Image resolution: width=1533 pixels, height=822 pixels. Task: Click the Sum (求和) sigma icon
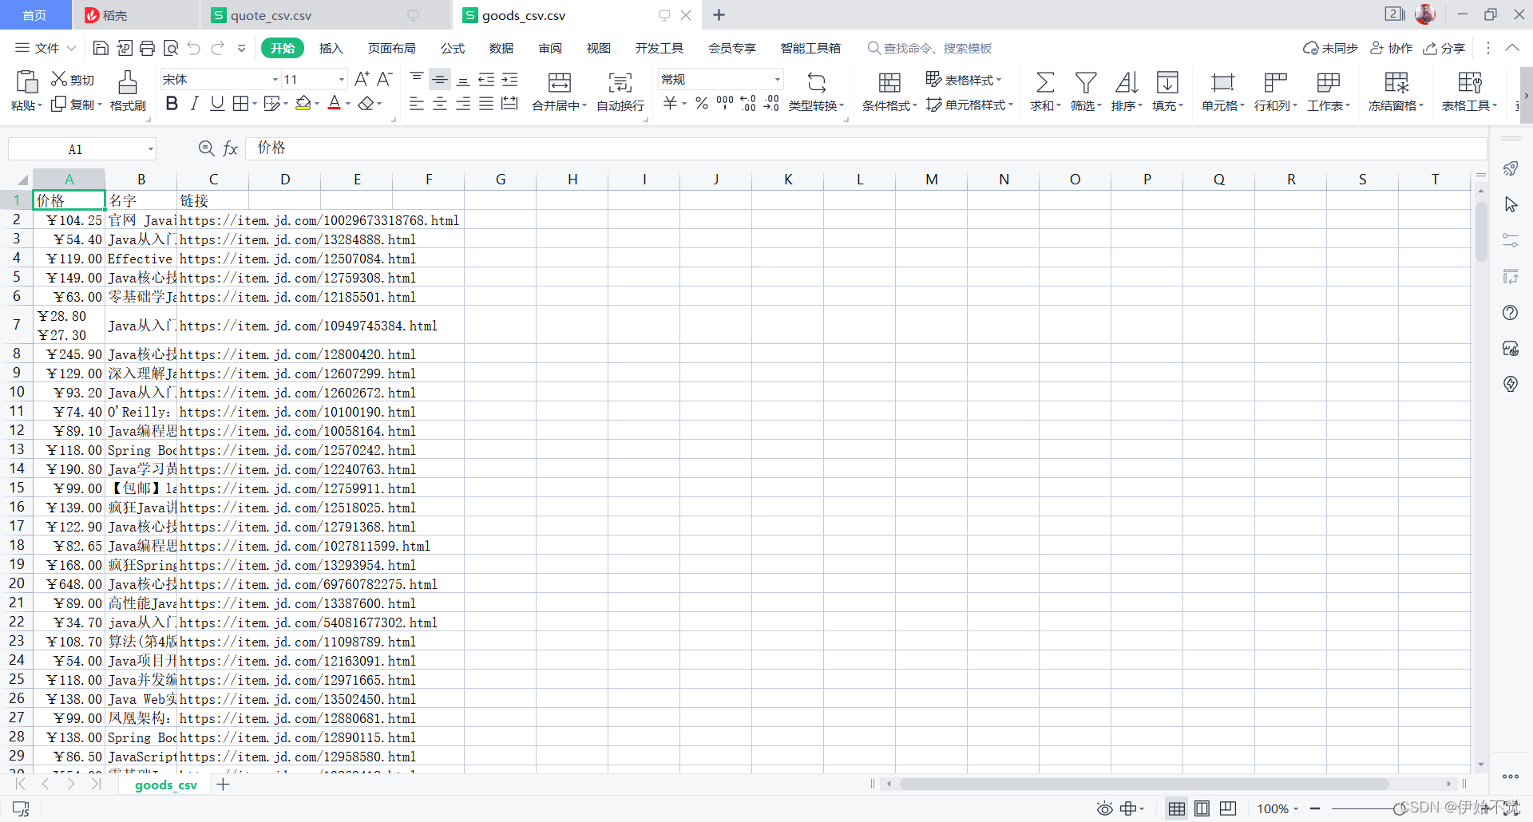coord(1044,82)
